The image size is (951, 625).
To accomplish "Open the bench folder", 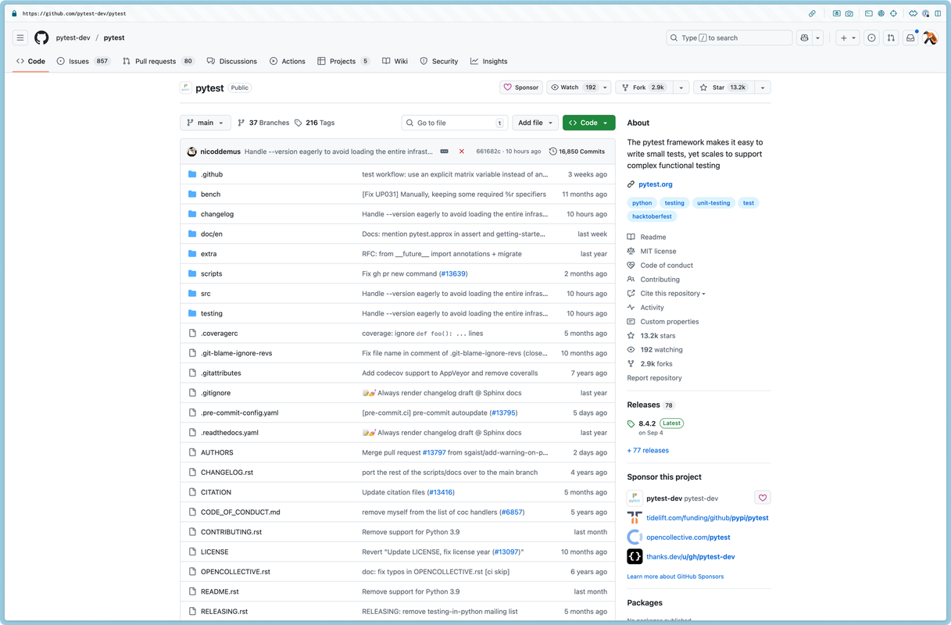I will coord(210,194).
